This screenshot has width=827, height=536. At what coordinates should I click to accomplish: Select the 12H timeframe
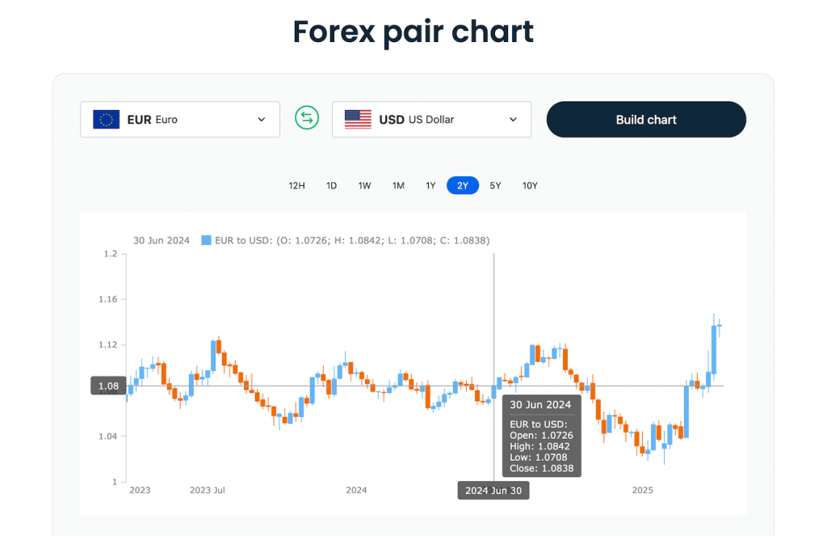click(x=296, y=185)
